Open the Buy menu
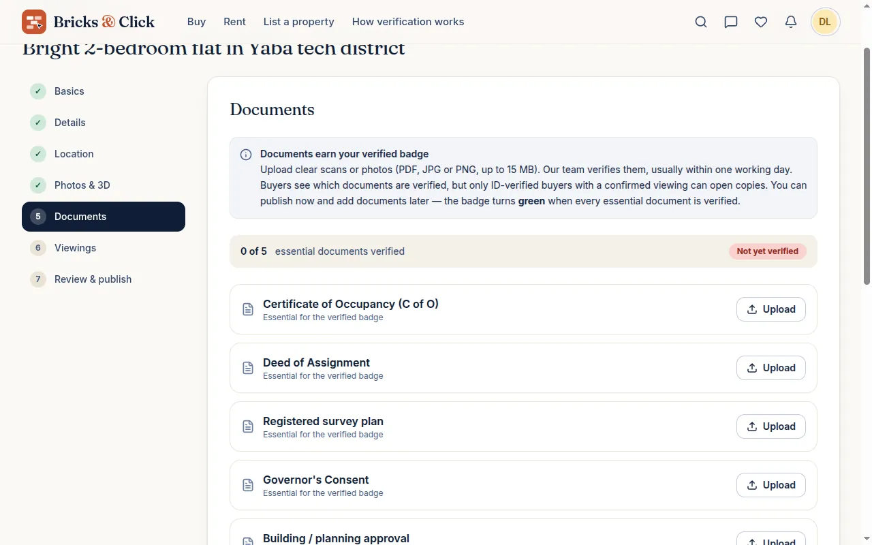Viewport: 872px width, 545px height. click(196, 22)
